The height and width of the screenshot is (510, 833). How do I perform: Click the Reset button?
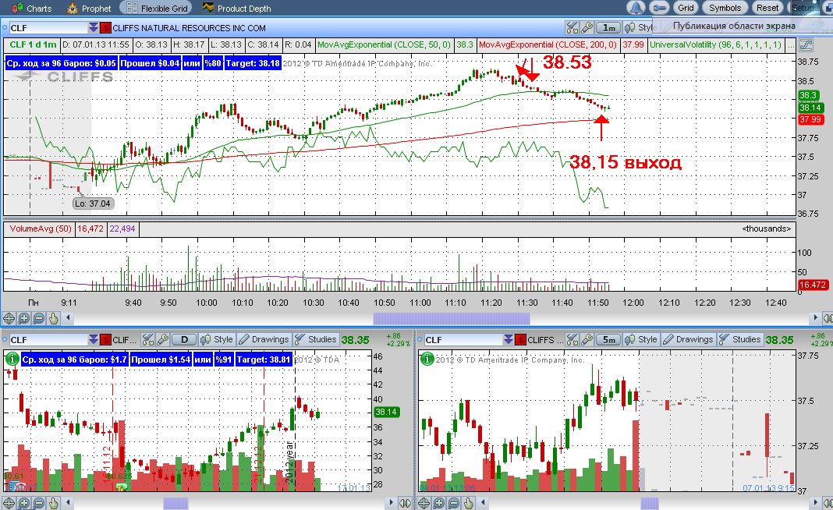pyautogui.click(x=767, y=8)
